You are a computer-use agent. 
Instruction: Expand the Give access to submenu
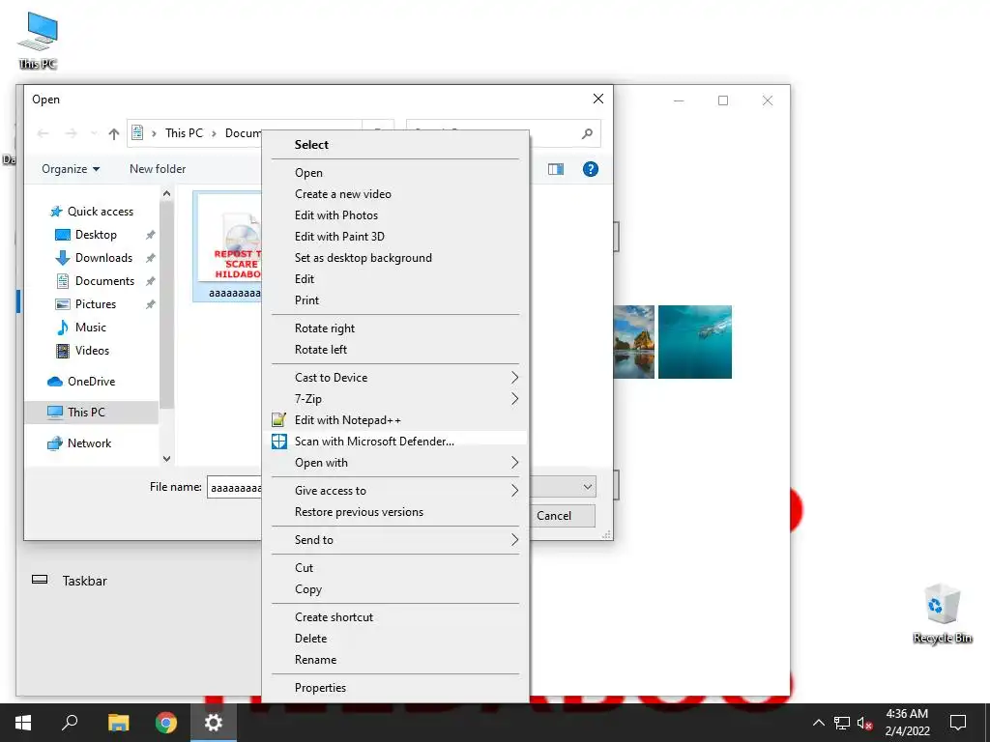tap(397, 491)
